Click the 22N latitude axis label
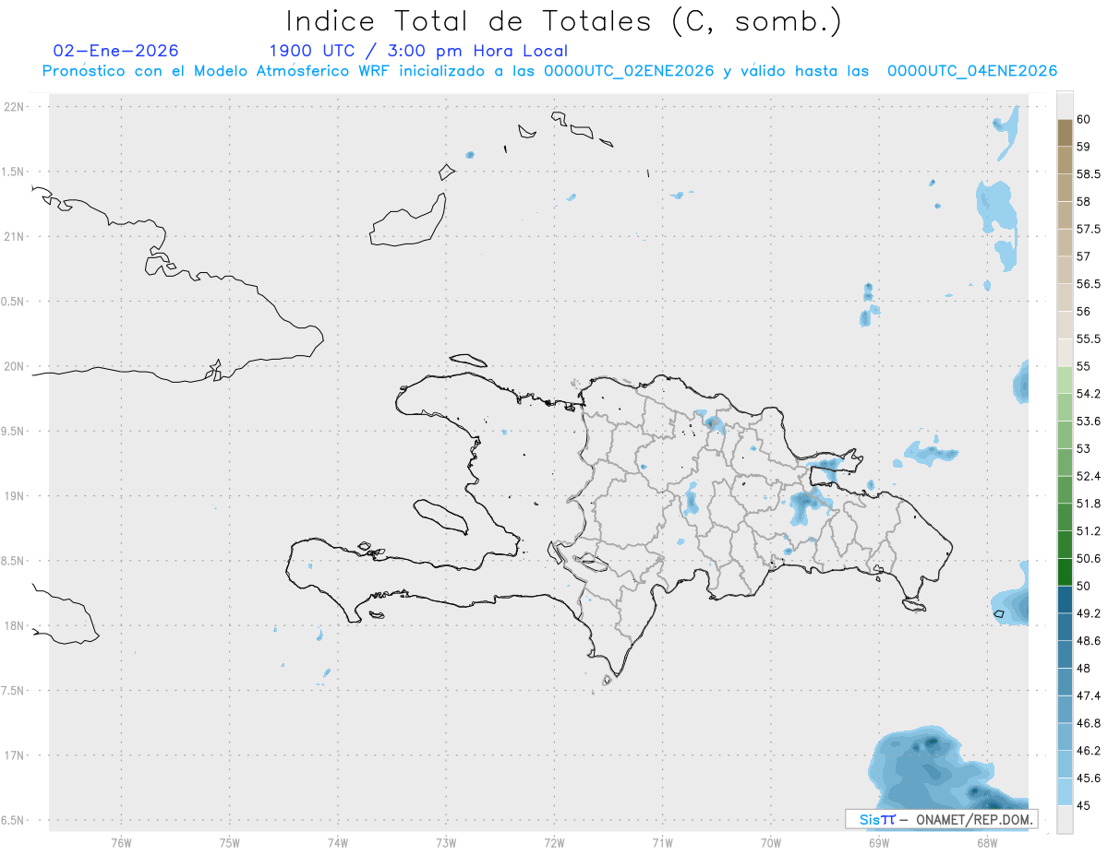1108x855 pixels. 16,107
